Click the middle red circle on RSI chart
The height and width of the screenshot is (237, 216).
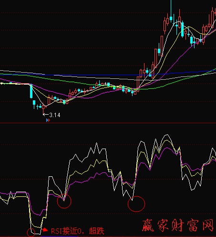point(64,201)
